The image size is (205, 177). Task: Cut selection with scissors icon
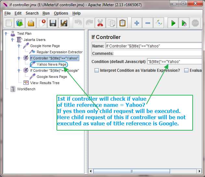[100, 23]
